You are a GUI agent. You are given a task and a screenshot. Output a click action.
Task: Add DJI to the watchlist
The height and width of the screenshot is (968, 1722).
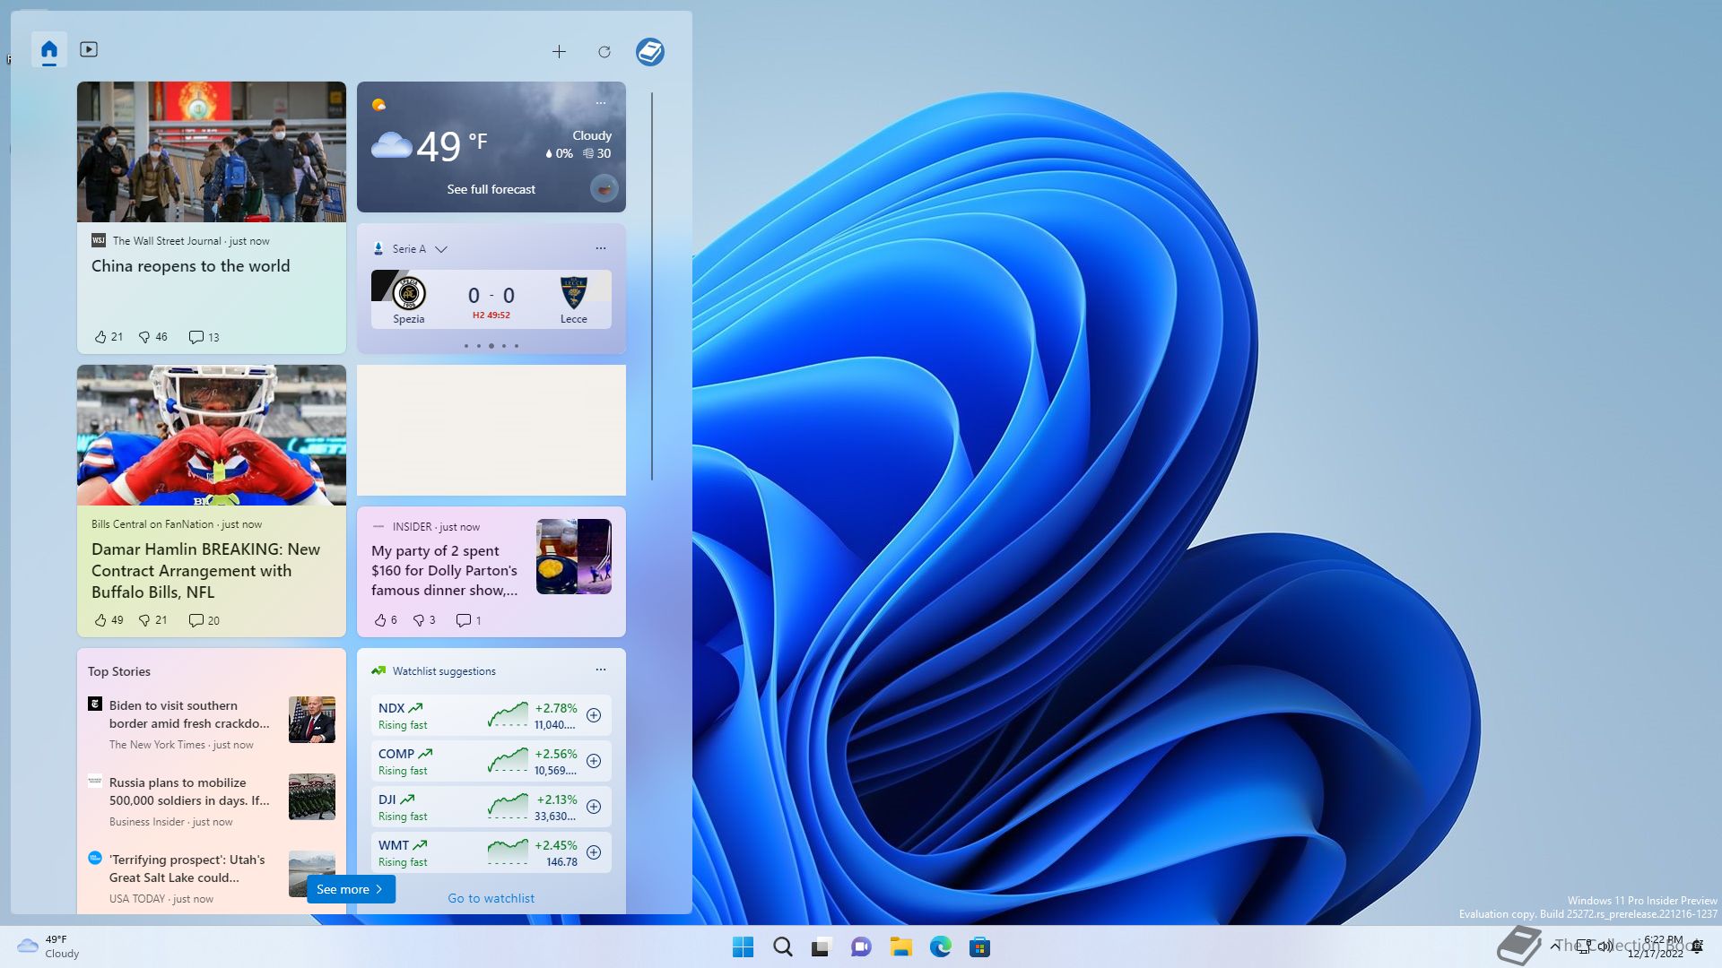594,807
